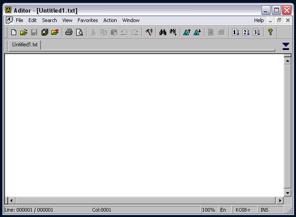
Task: Open the Search menu
Action: pyautogui.click(x=50, y=20)
